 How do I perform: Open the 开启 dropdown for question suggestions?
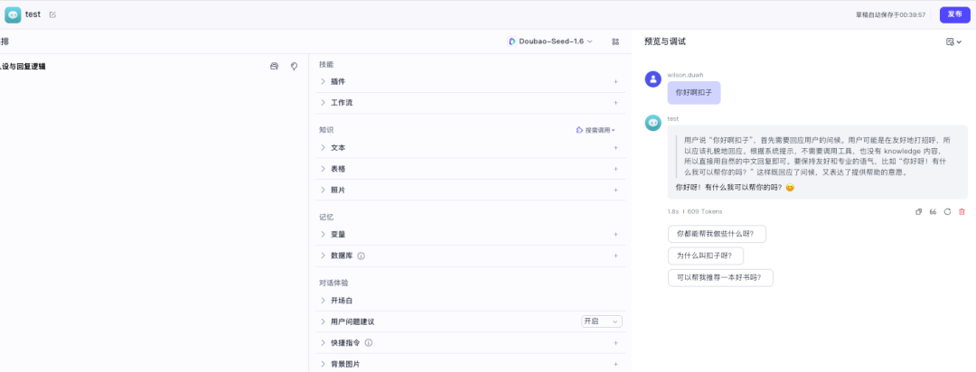pos(601,321)
